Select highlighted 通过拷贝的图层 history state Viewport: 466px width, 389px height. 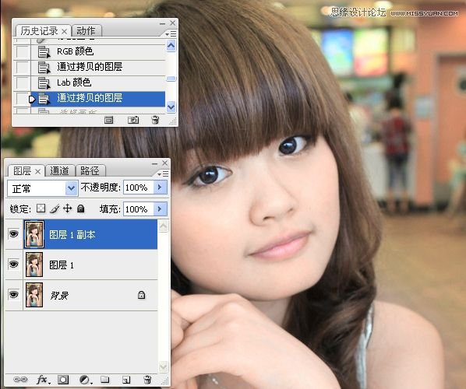tap(98, 99)
